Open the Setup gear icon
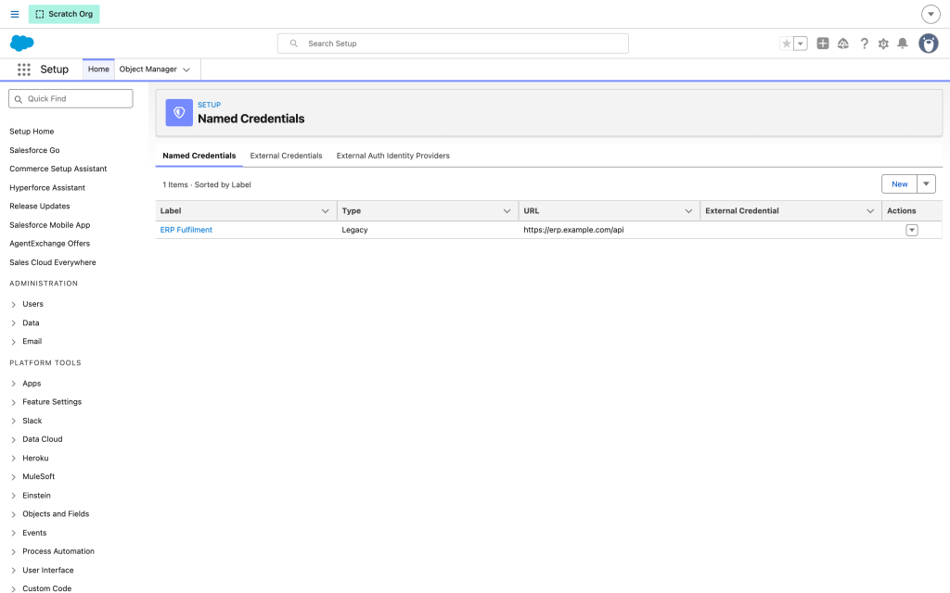The width and height of the screenshot is (950, 593). tap(883, 44)
